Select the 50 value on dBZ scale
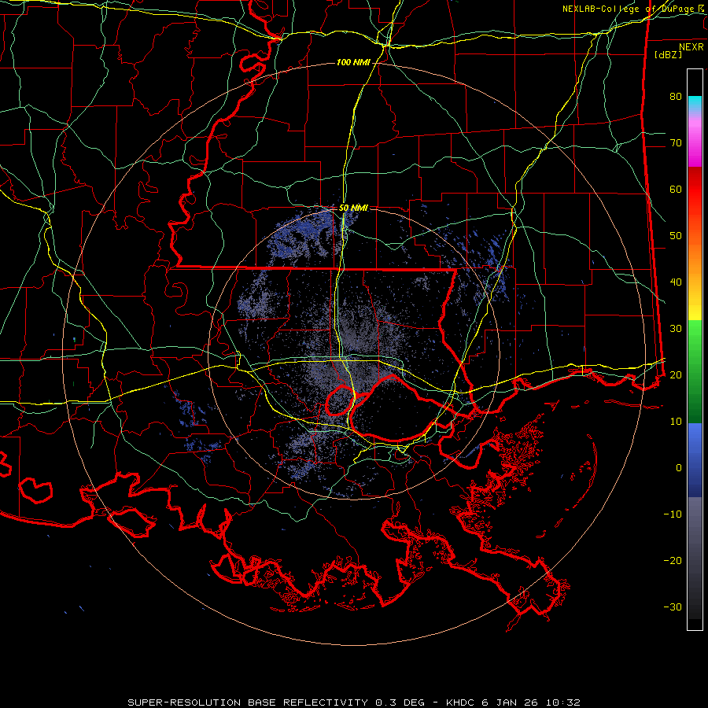 tap(676, 236)
